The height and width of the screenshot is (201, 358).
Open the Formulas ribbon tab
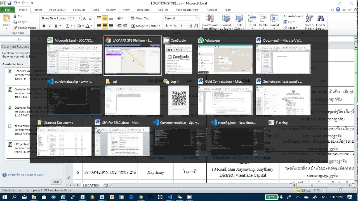[x=79, y=10]
